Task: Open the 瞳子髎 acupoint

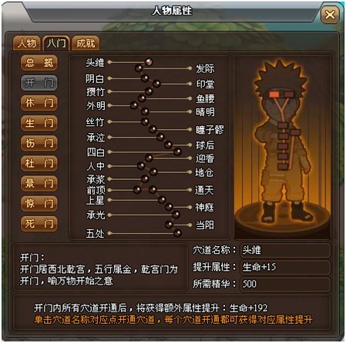Action: click(x=210, y=130)
